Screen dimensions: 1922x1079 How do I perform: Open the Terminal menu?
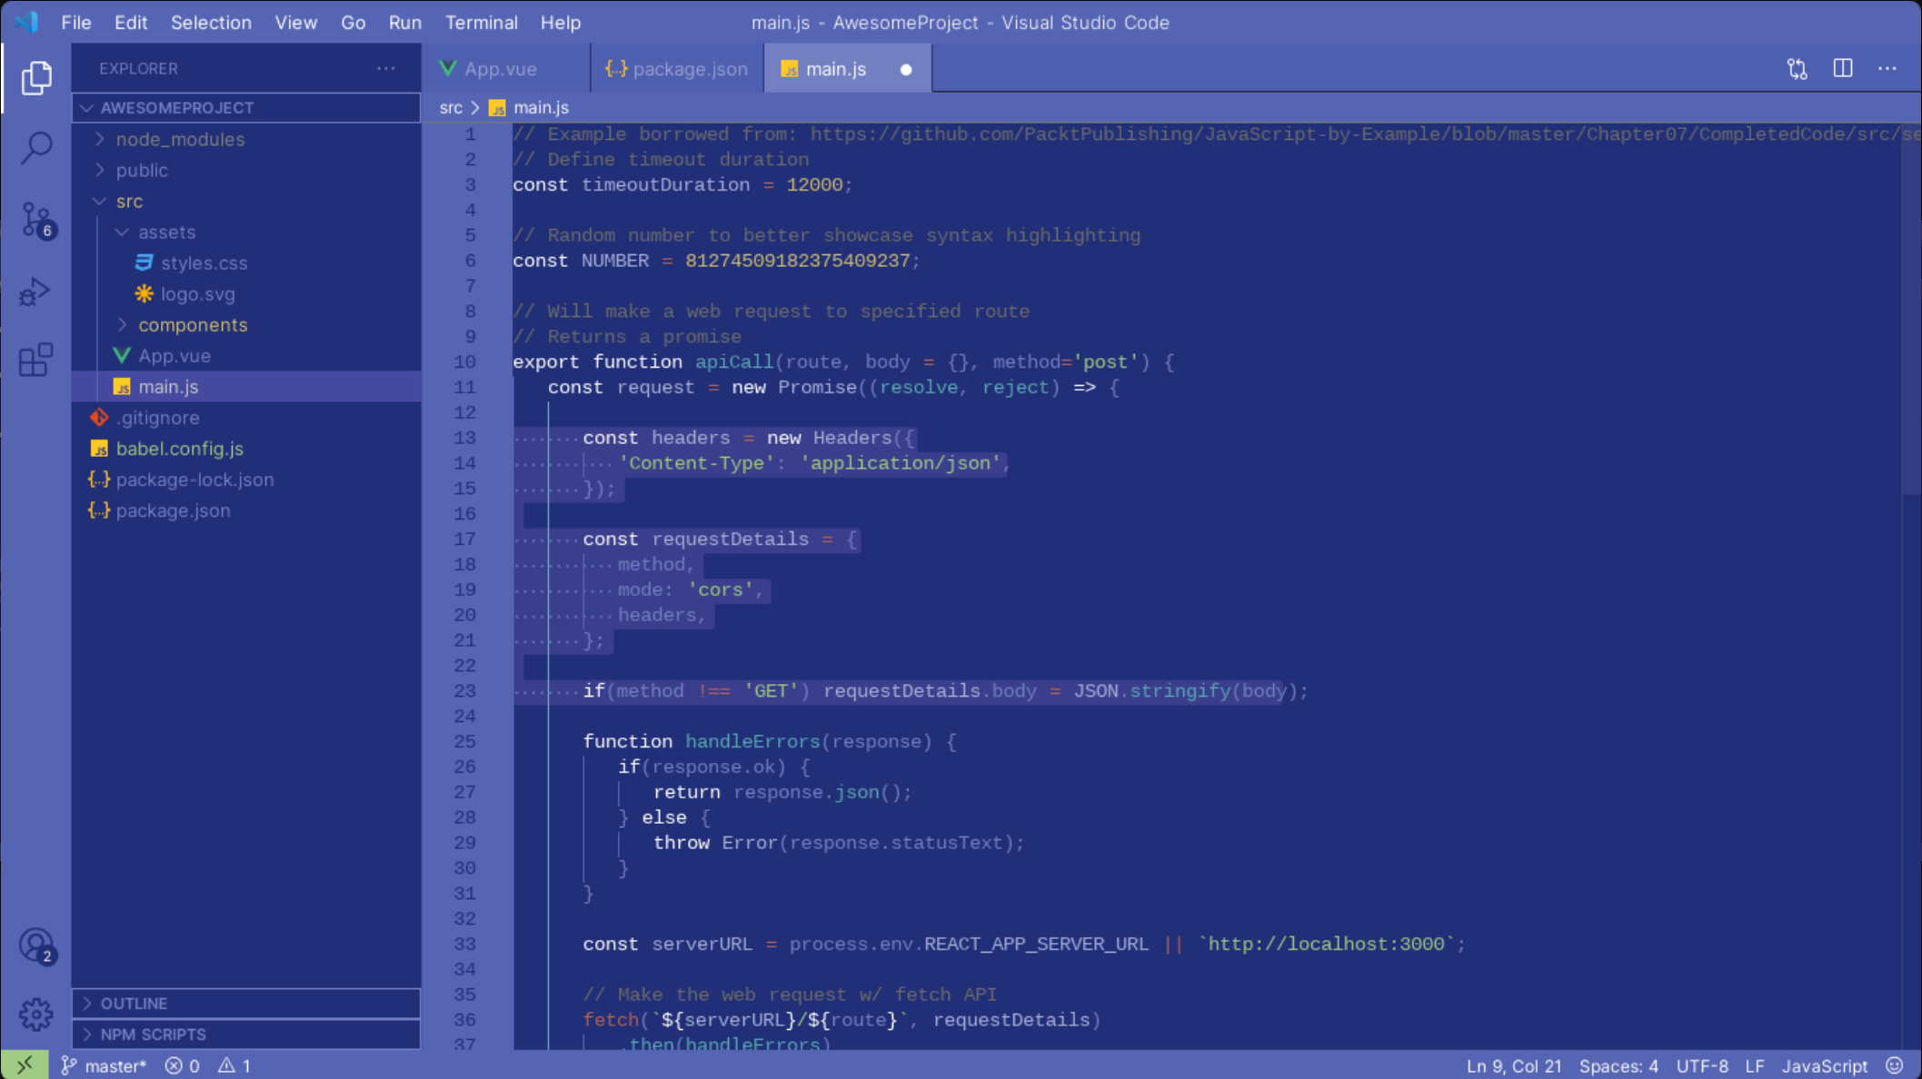pyautogui.click(x=481, y=23)
